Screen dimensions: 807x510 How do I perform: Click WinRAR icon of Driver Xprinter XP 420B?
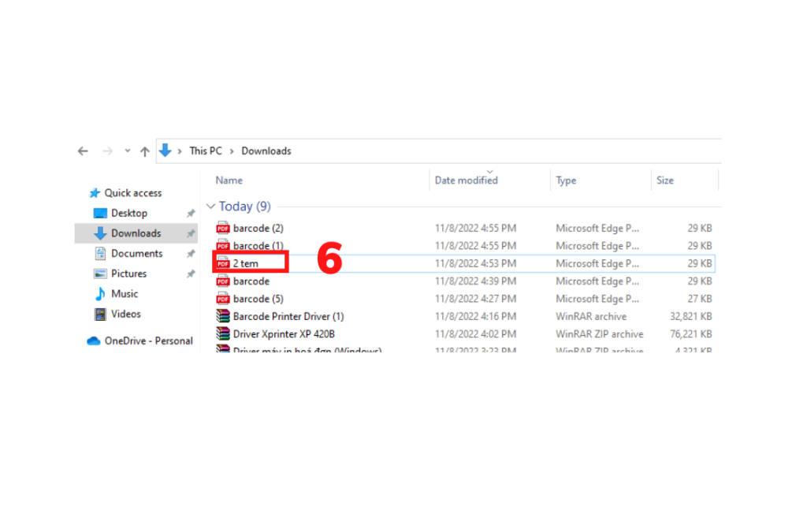(x=223, y=333)
